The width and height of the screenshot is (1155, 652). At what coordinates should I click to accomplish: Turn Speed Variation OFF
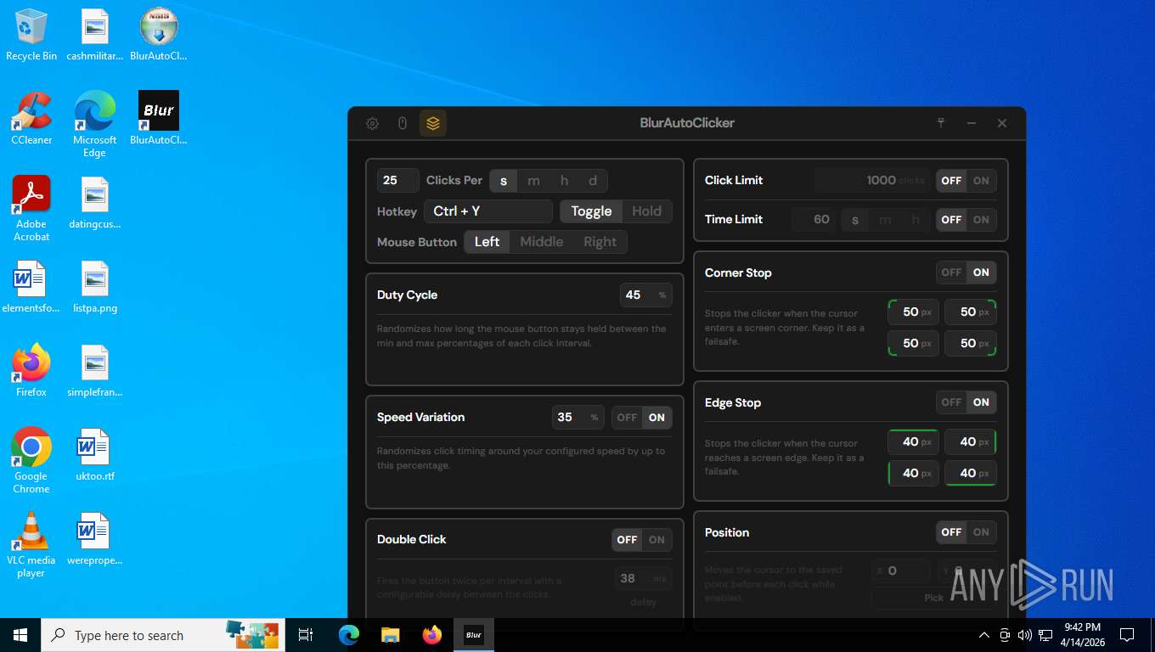(x=627, y=417)
